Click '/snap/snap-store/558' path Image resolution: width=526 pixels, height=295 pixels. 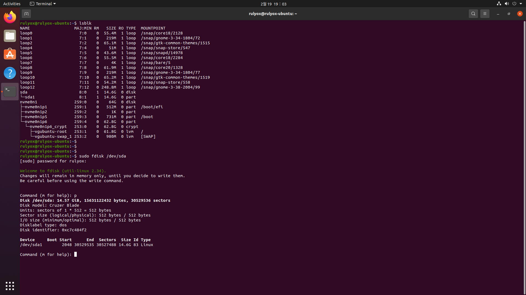coord(166,82)
